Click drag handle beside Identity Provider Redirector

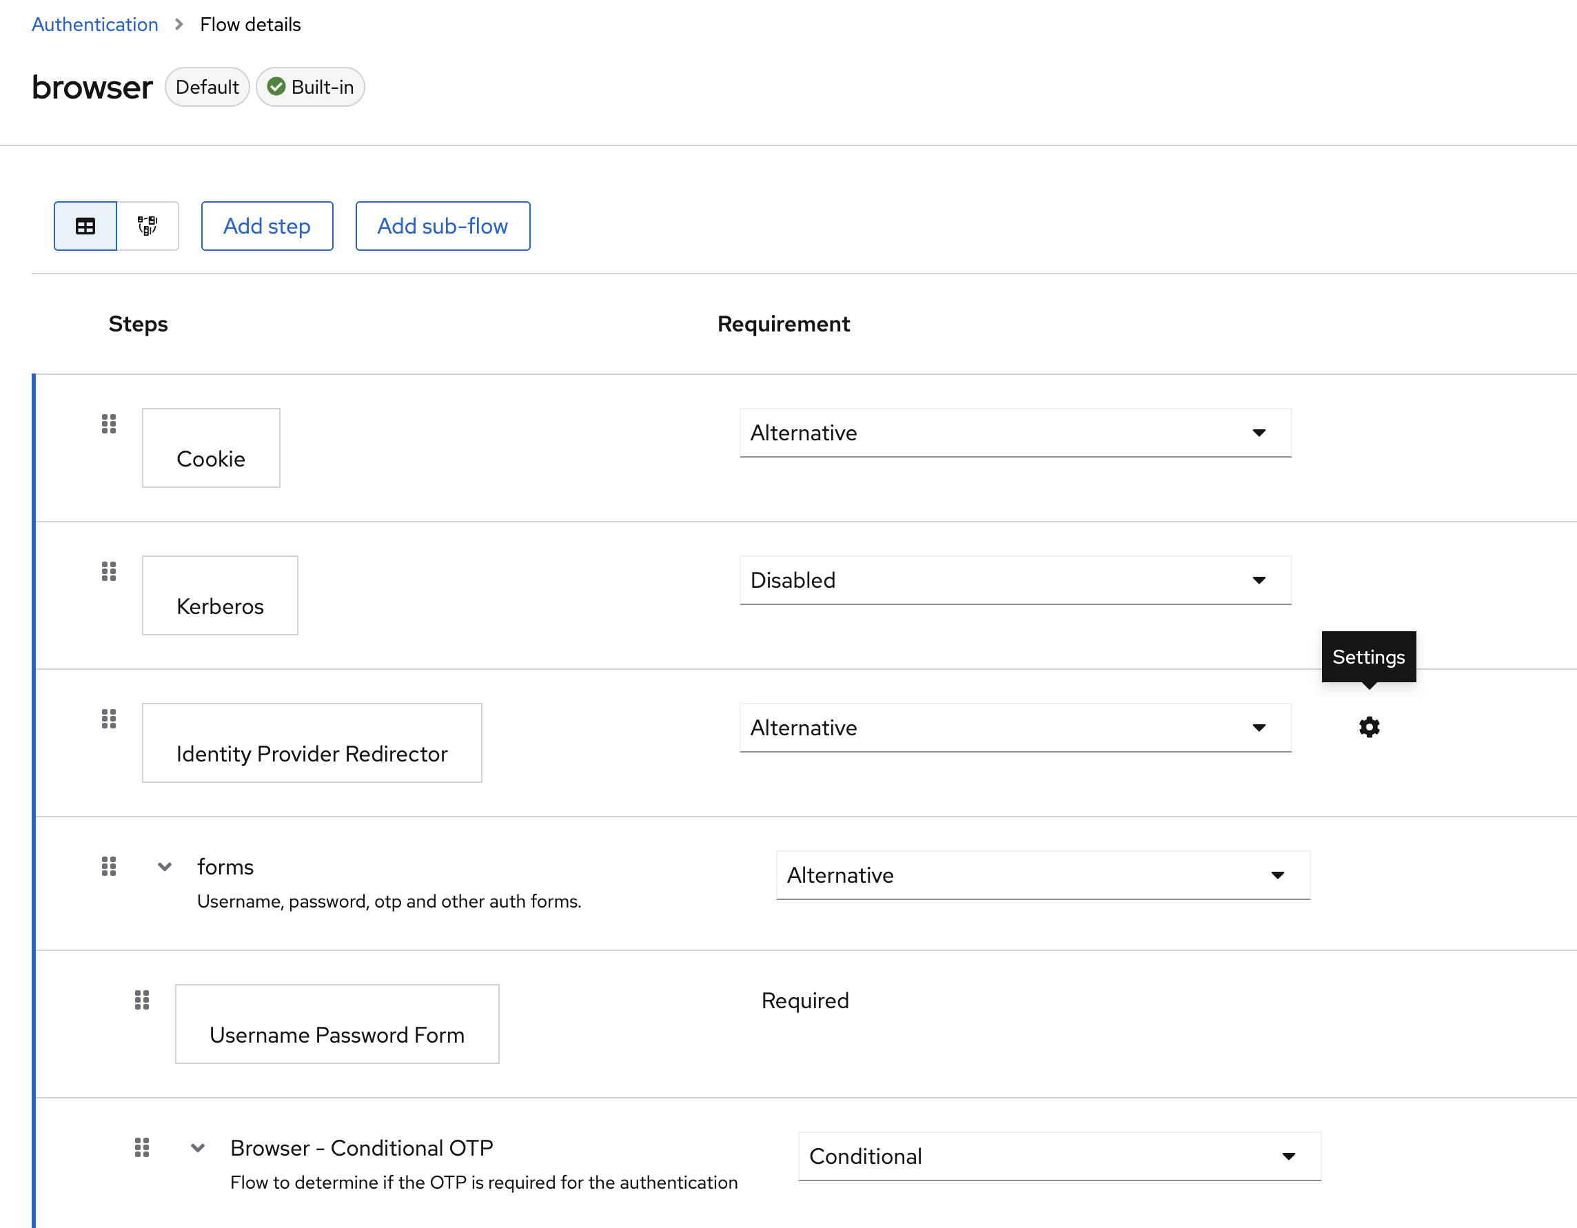[x=108, y=718]
